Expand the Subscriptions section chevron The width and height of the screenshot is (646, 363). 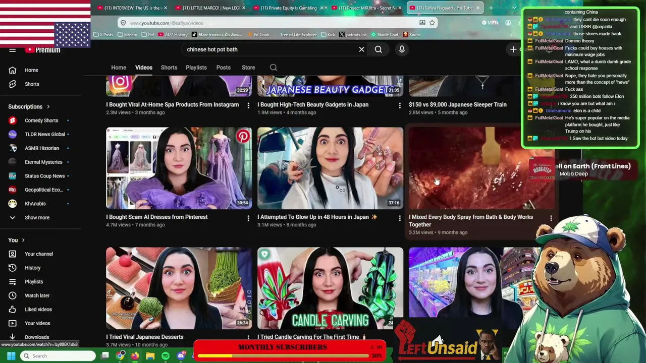tap(48, 107)
